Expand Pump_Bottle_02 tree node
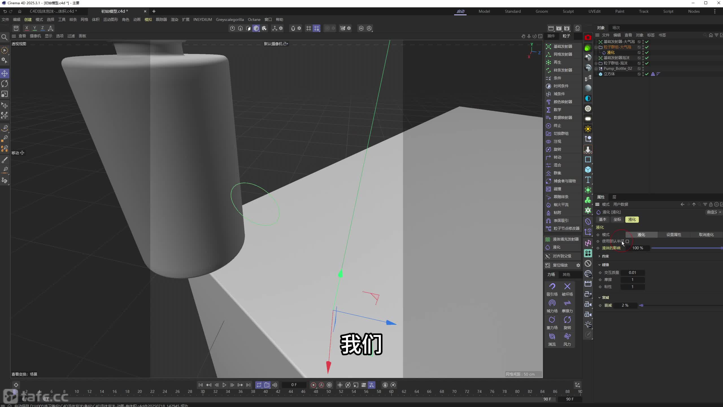This screenshot has width=723, height=407. (x=596, y=69)
